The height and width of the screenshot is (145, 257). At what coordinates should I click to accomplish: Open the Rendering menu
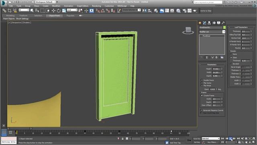pyautogui.click(x=96, y=6)
